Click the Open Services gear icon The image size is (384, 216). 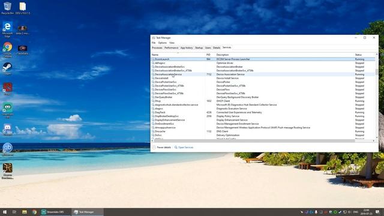coord(176,147)
